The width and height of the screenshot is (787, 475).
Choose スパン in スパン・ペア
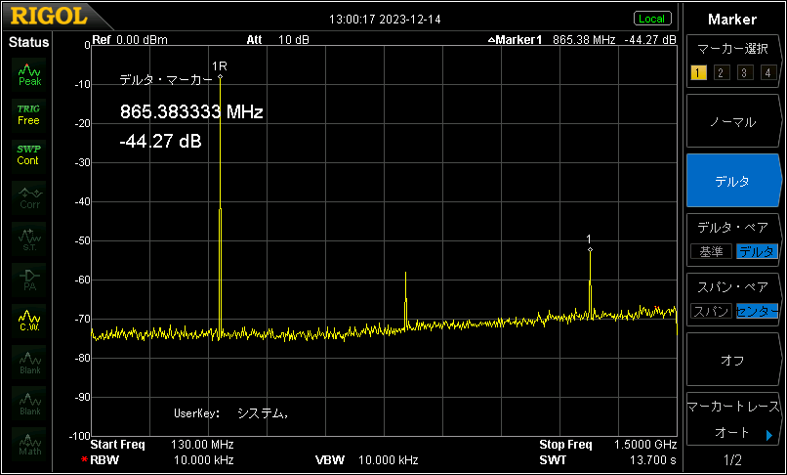click(x=711, y=311)
